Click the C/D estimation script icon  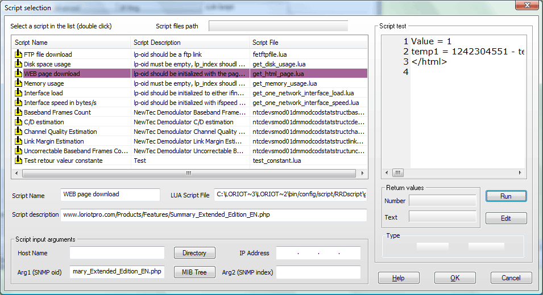[18, 121]
